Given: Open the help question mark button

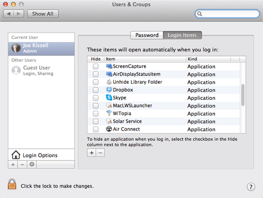Looking at the screenshot, I should point(251,187).
